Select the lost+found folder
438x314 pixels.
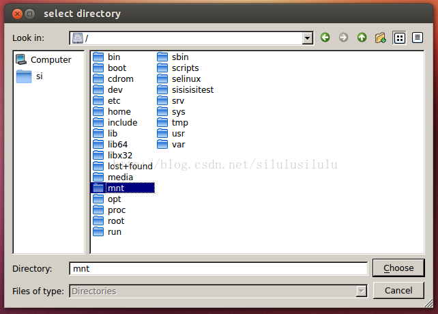pos(130,166)
